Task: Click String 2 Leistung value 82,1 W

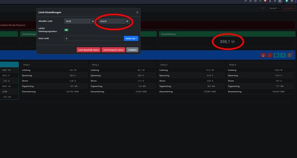Action: point(141,70)
